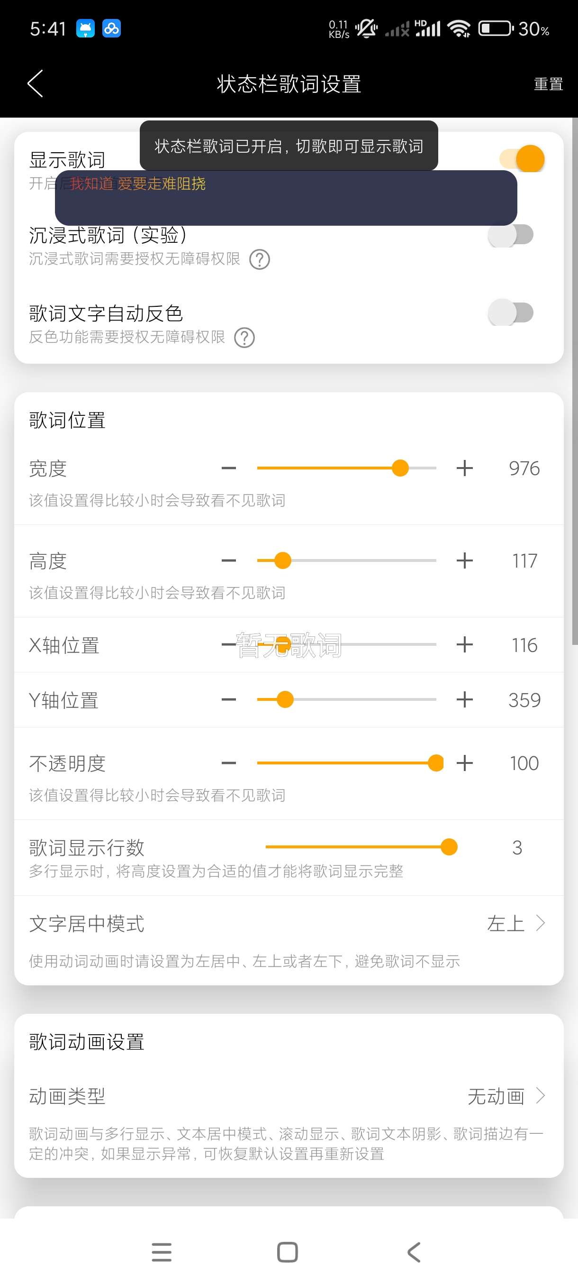The height and width of the screenshot is (1286, 578).
Task: Decrease Y-axis position with minus icon
Action: (x=229, y=699)
